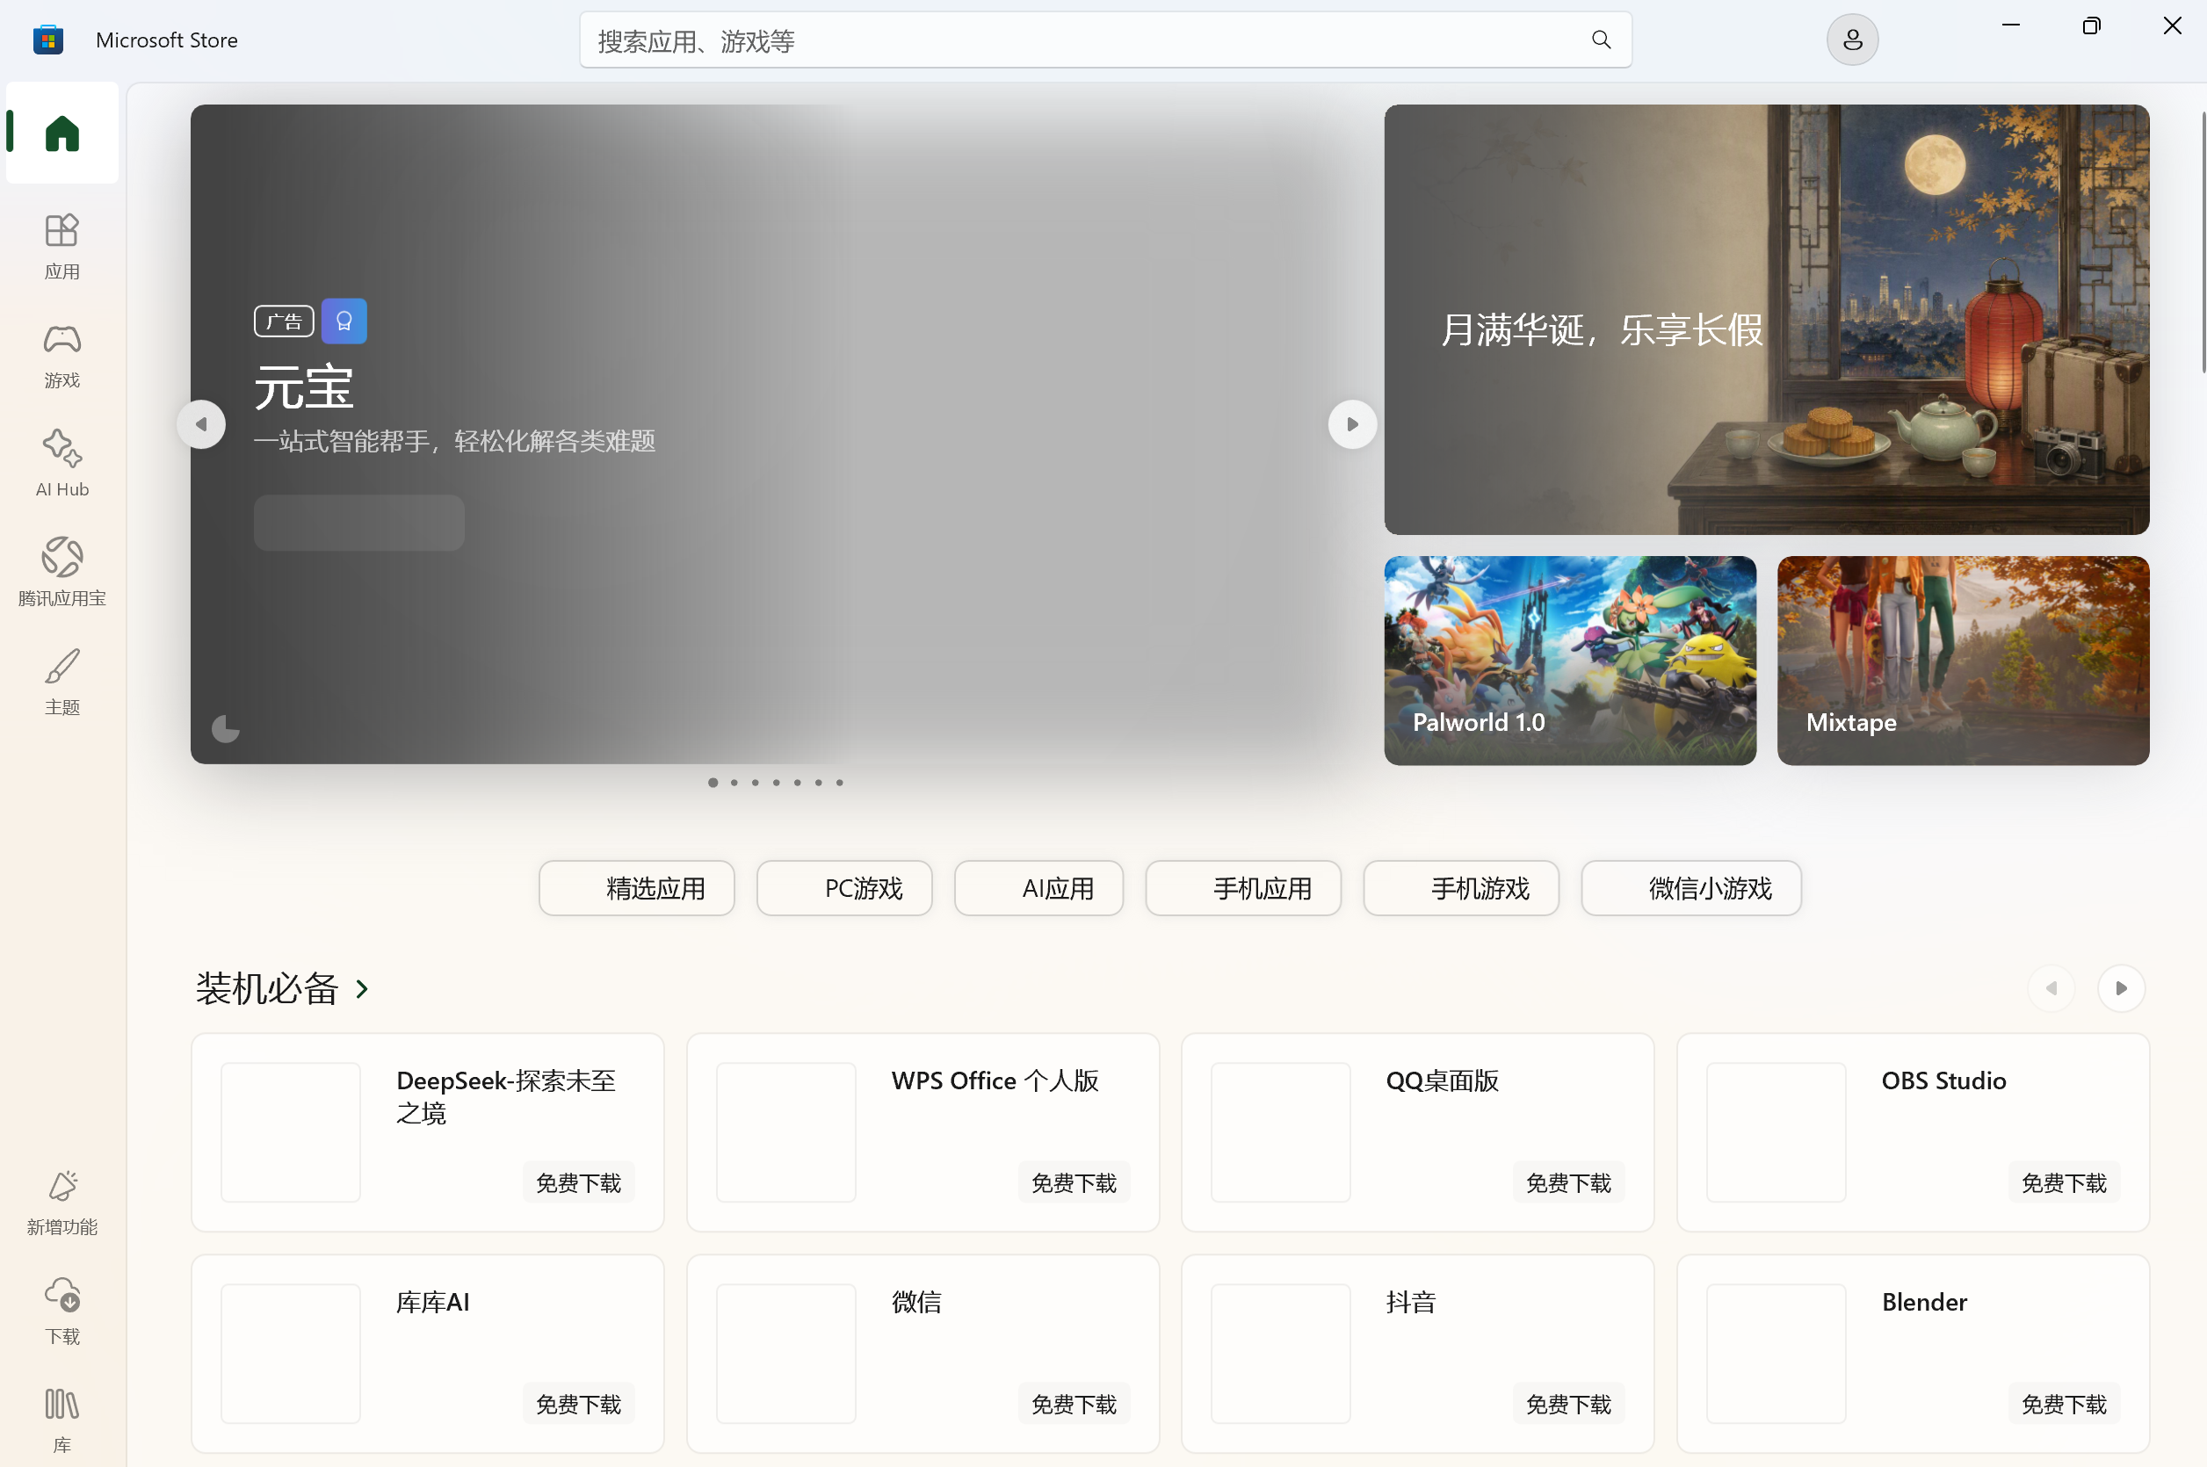
Task: Open the AI Hub section
Action: (x=62, y=465)
